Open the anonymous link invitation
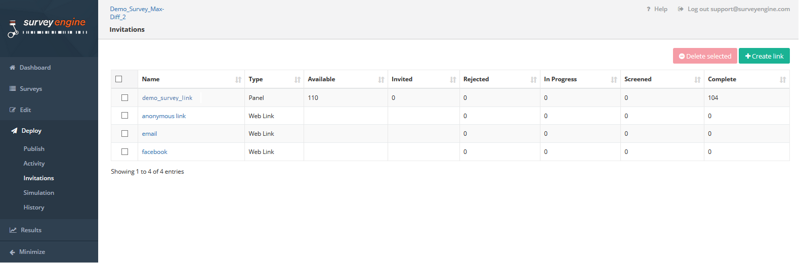The height and width of the screenshot is (263, 799). coord(164,116)
